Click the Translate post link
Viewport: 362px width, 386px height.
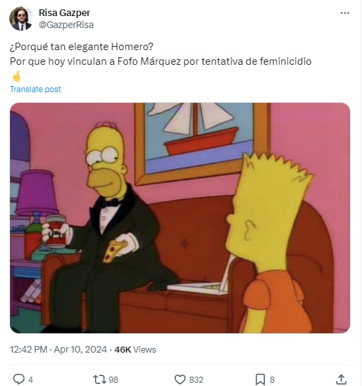(x=35, y=89)
